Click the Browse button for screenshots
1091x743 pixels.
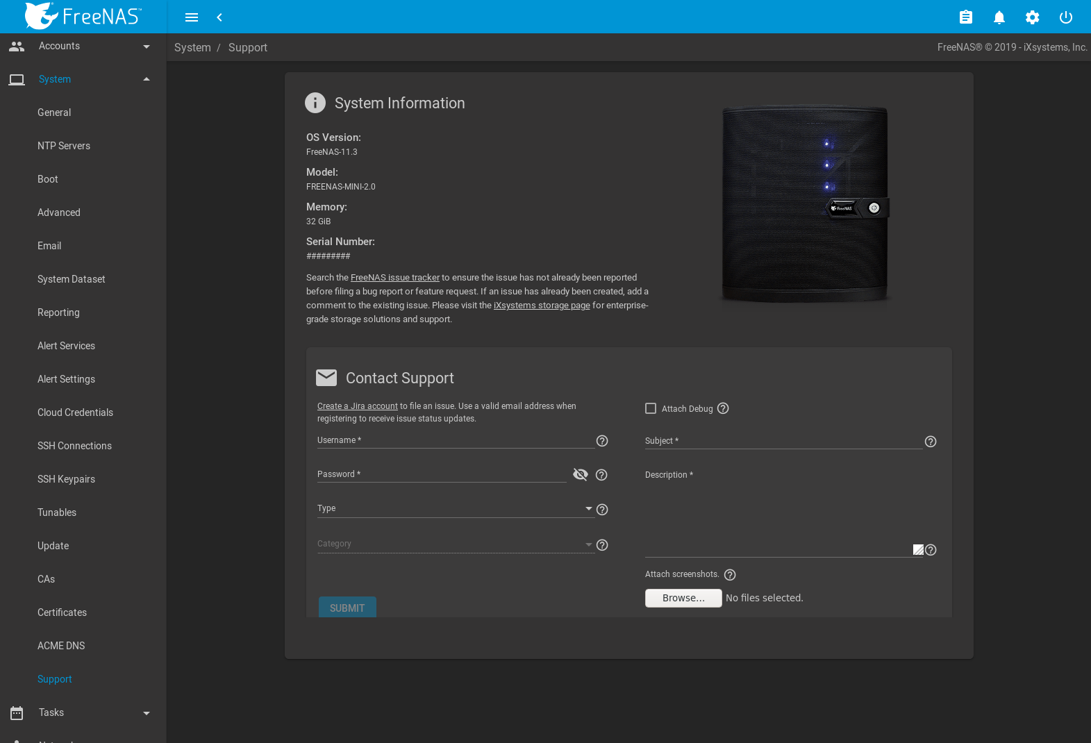point(683,598)
